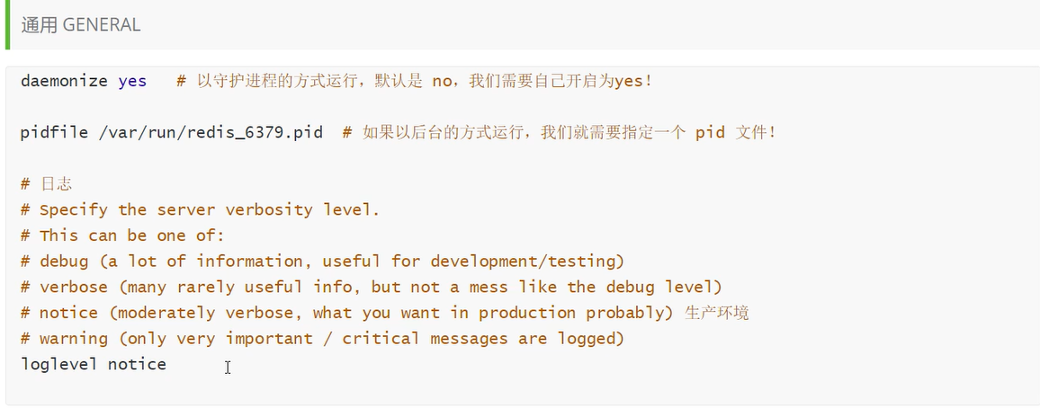Click the loglevel keyword
The width and height of the screenshot is (1040, 408).
point(59,364)
